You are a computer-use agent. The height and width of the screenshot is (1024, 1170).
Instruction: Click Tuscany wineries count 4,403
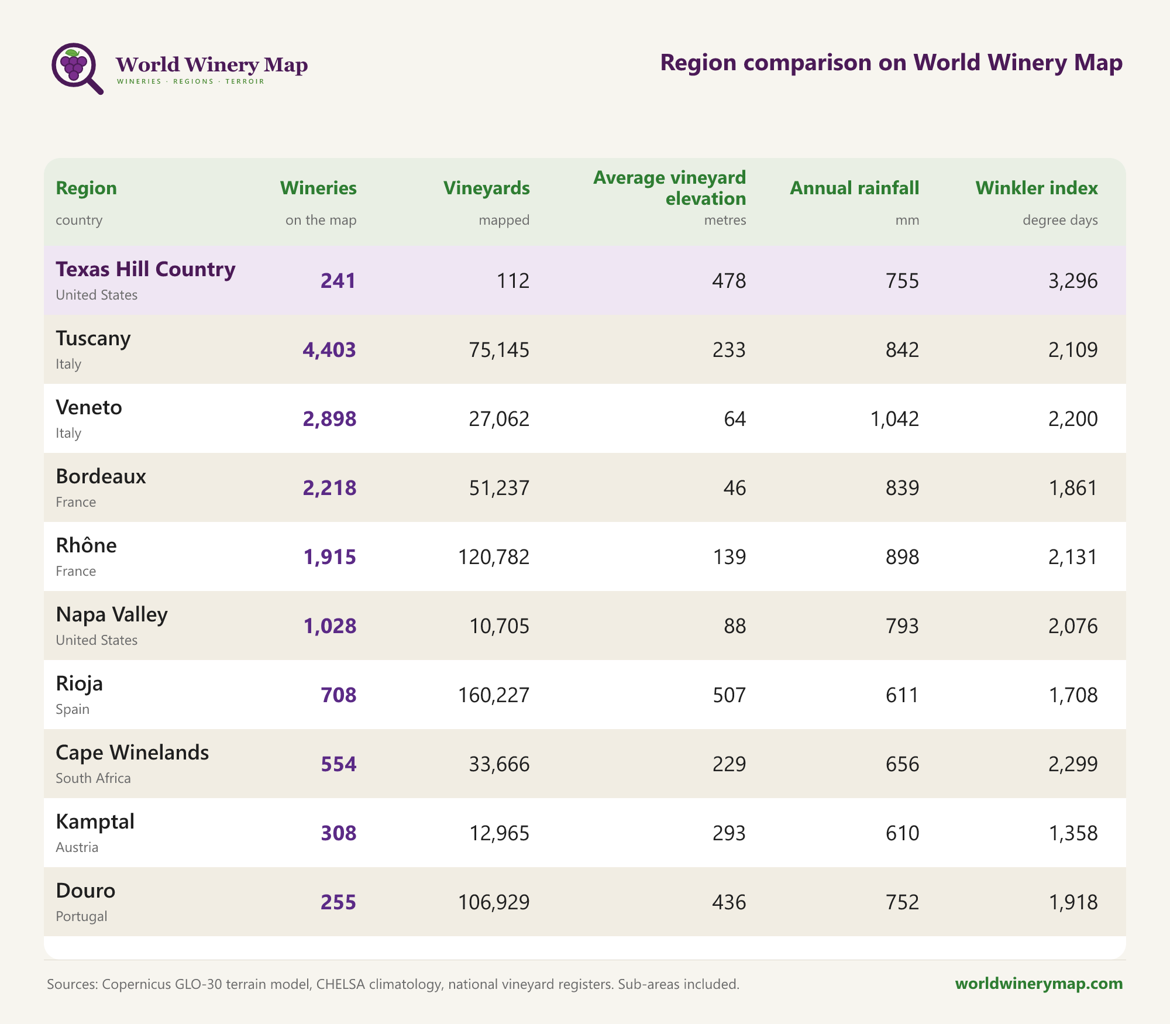(329, 350)
